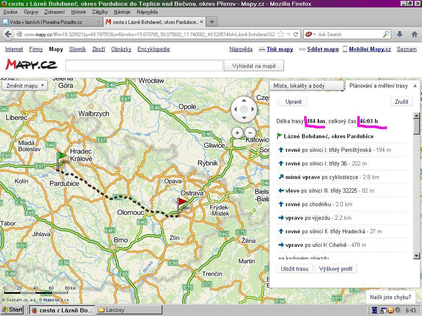Go to the home page icon
This screenshot has width=422, height=316.
(415, 34)
